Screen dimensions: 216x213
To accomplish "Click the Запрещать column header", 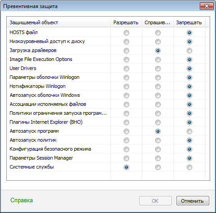I will click(x=189, y=22).
